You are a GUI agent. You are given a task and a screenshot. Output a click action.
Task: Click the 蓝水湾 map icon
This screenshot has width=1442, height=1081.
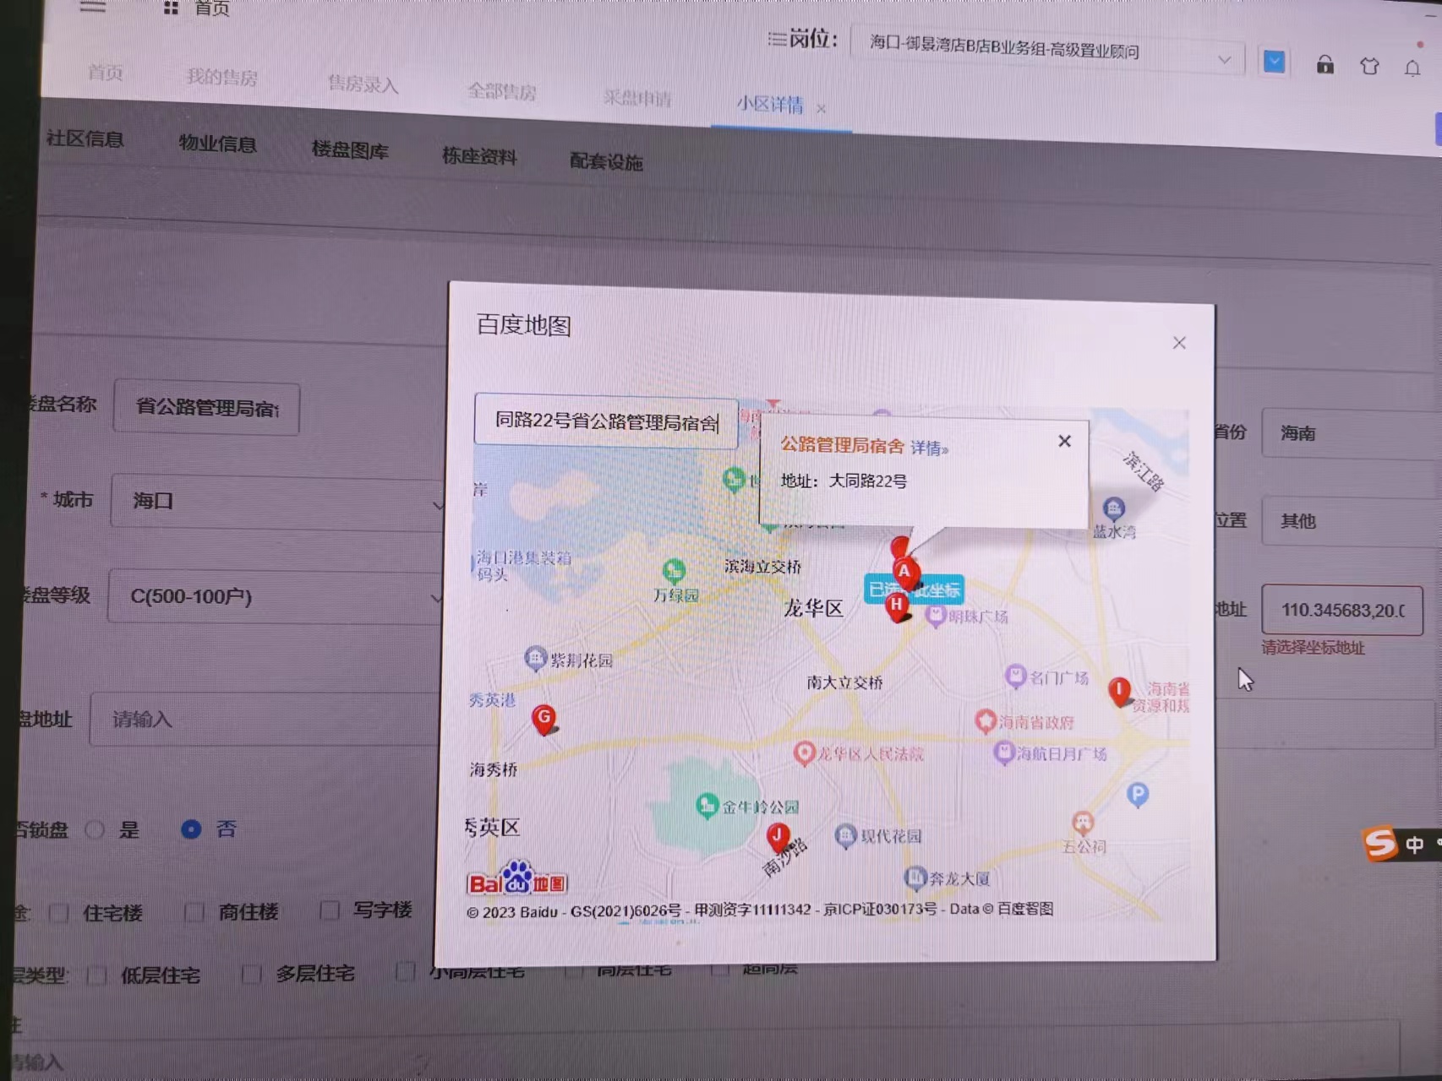(1114, 508)
